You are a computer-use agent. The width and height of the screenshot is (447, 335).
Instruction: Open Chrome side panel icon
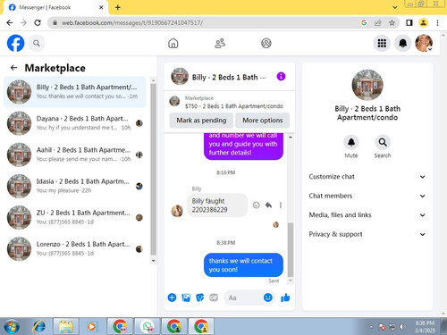pos(409,22)
